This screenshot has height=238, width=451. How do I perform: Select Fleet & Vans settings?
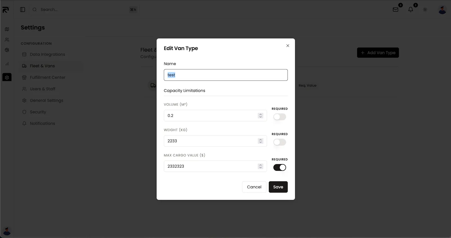51,66
